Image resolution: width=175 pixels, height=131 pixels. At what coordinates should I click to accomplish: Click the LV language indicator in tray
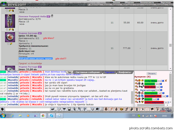pos(134,115)
